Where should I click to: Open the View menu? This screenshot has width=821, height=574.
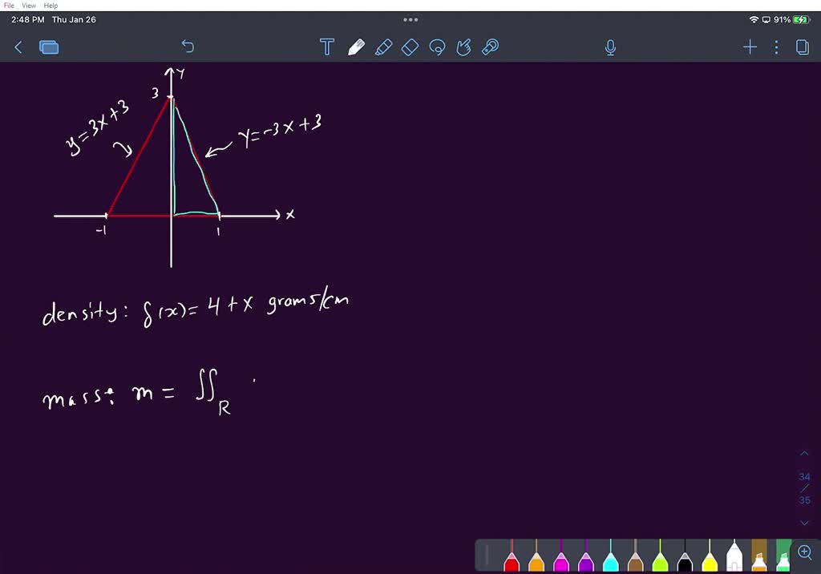[x=28, y=5]
